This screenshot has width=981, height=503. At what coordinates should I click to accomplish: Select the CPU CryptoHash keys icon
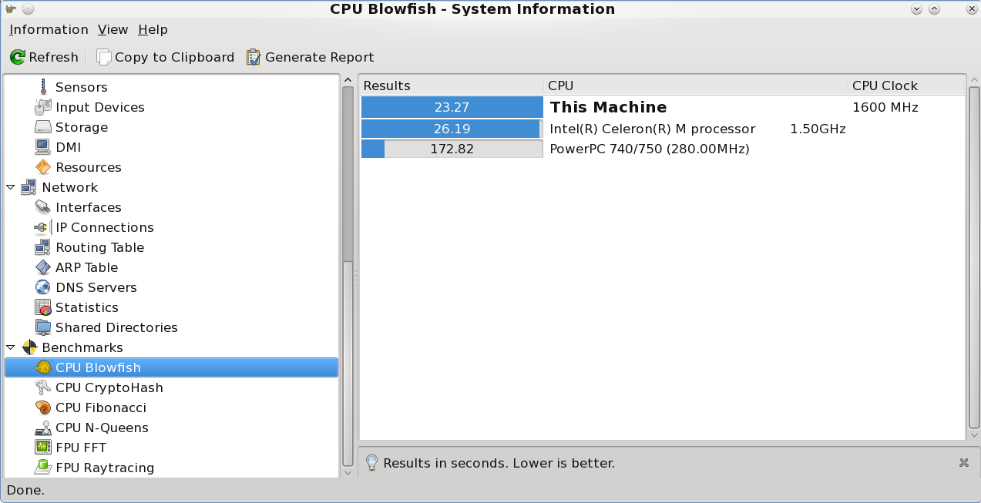pyautogui.click(x=43, y=387)
